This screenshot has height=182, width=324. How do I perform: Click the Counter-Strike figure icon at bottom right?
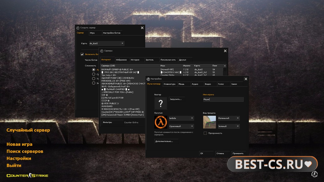point(314,174)
